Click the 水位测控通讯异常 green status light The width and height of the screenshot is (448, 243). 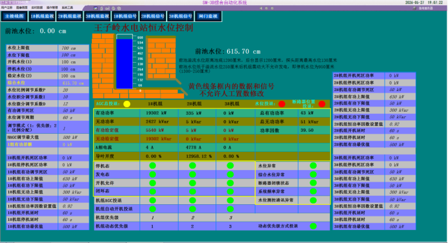coord(313,200)
